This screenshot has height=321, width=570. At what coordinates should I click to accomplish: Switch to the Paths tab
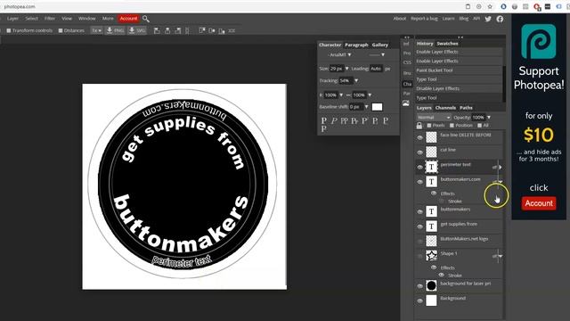466,108
